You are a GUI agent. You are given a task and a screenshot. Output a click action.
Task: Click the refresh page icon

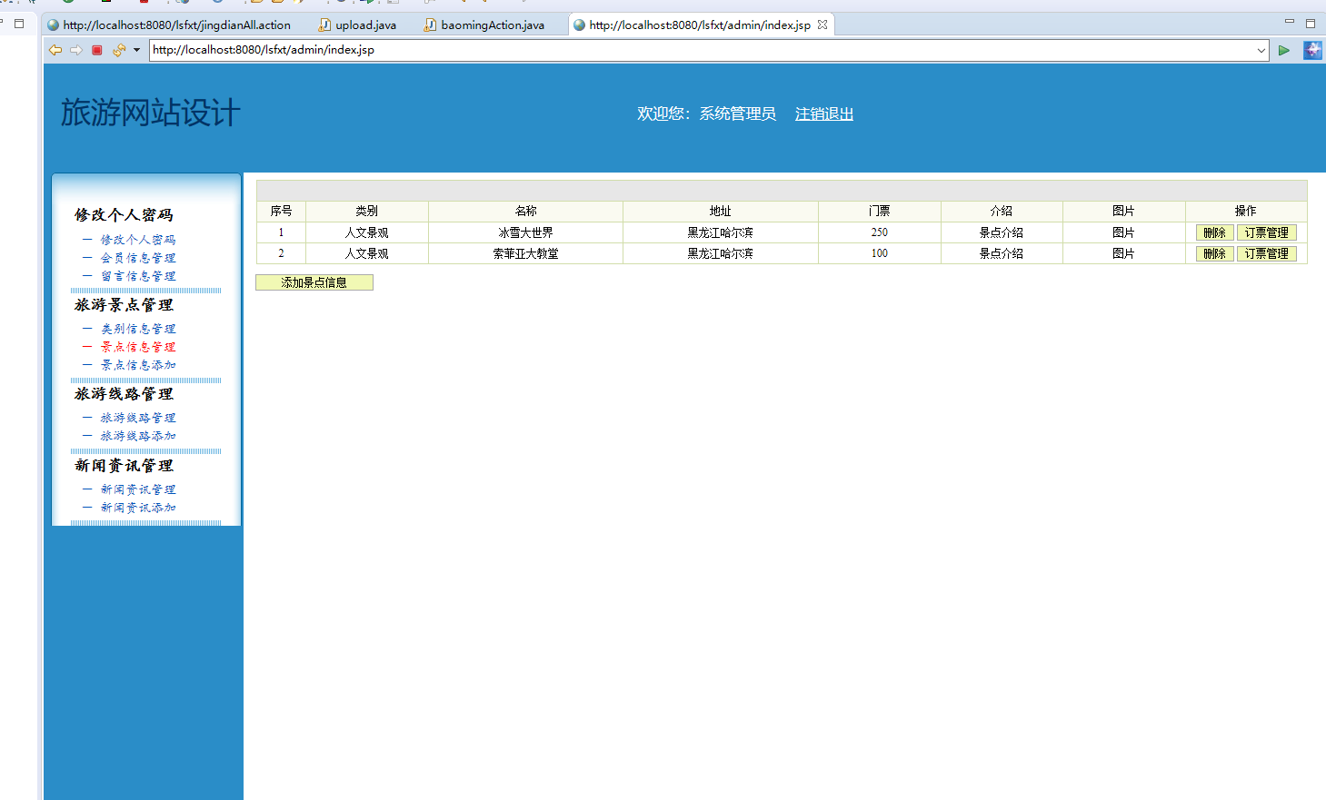118,50
